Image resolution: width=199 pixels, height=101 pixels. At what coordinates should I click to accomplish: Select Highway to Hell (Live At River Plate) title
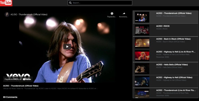click(x=176, y=52)
